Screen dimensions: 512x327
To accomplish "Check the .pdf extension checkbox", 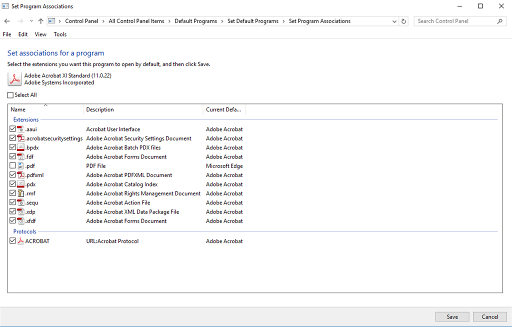I will coord(12,165).
